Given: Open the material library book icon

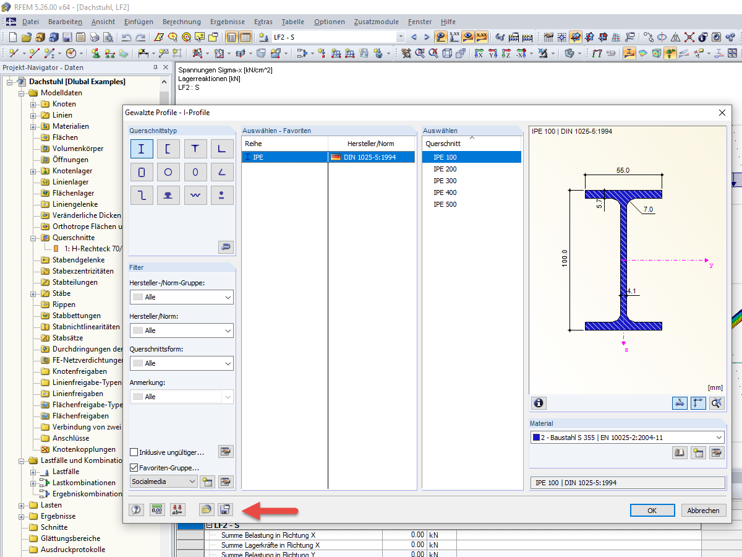Looking at the screenshot, I should click(680, 453).
